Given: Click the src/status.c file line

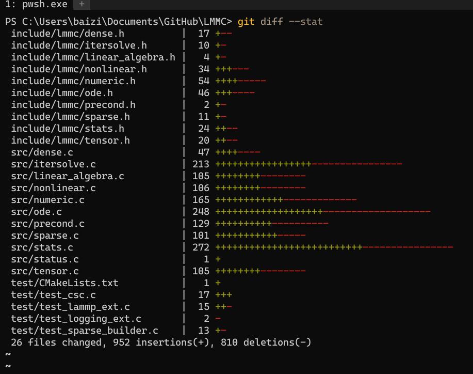Looking at the screenshot, I should tap(116, 259).
